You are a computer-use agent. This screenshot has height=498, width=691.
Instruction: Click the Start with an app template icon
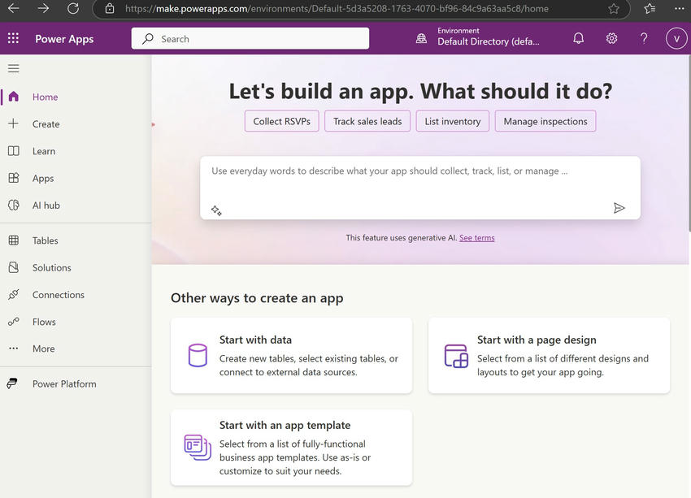(x=198, y=448)
